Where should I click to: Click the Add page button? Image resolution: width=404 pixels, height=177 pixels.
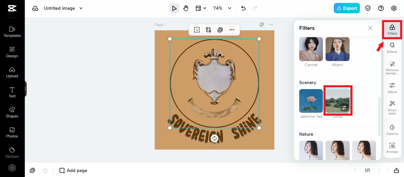click(73, 170)
